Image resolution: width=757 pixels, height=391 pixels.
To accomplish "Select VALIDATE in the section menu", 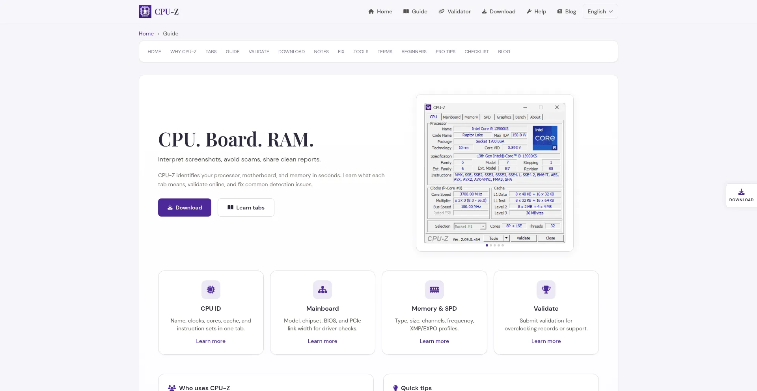I will click(x=259, y=52).
